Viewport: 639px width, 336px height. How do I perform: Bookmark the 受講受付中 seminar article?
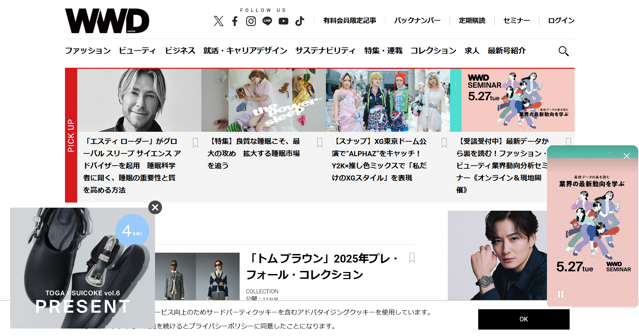(x=569, y=142)
